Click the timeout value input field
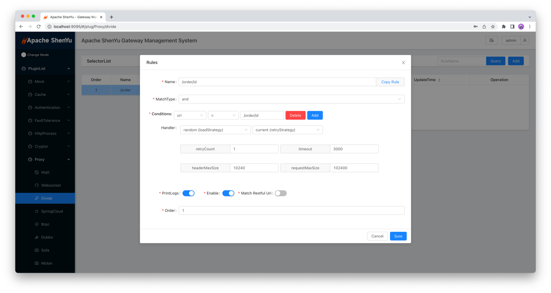551x293 pixels. tap(354, 149)
